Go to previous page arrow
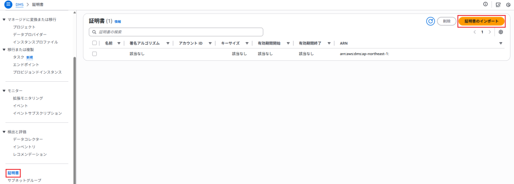514x184 pixels. (x=475, y=32)
